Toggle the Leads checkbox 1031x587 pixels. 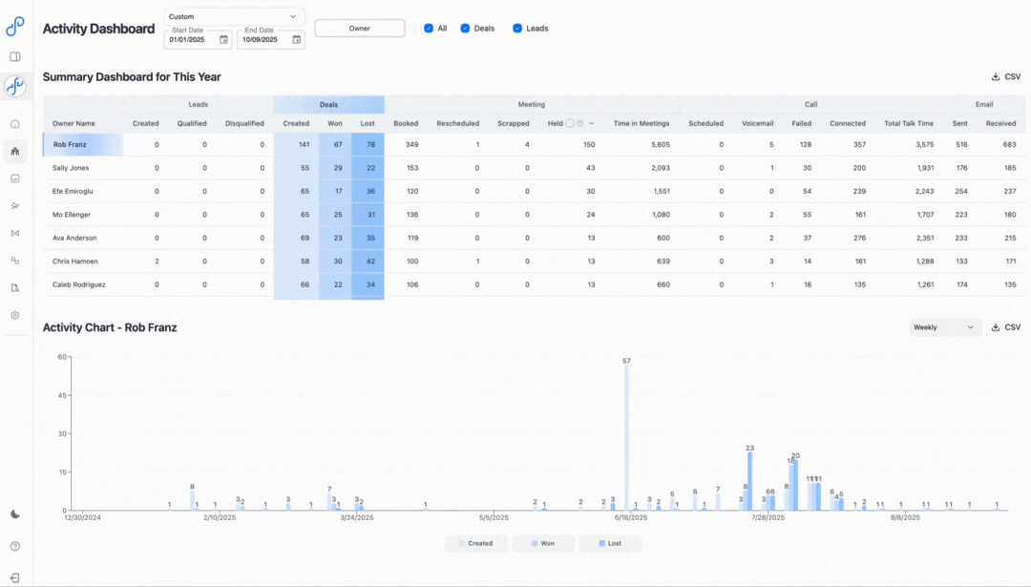point(517,29)
